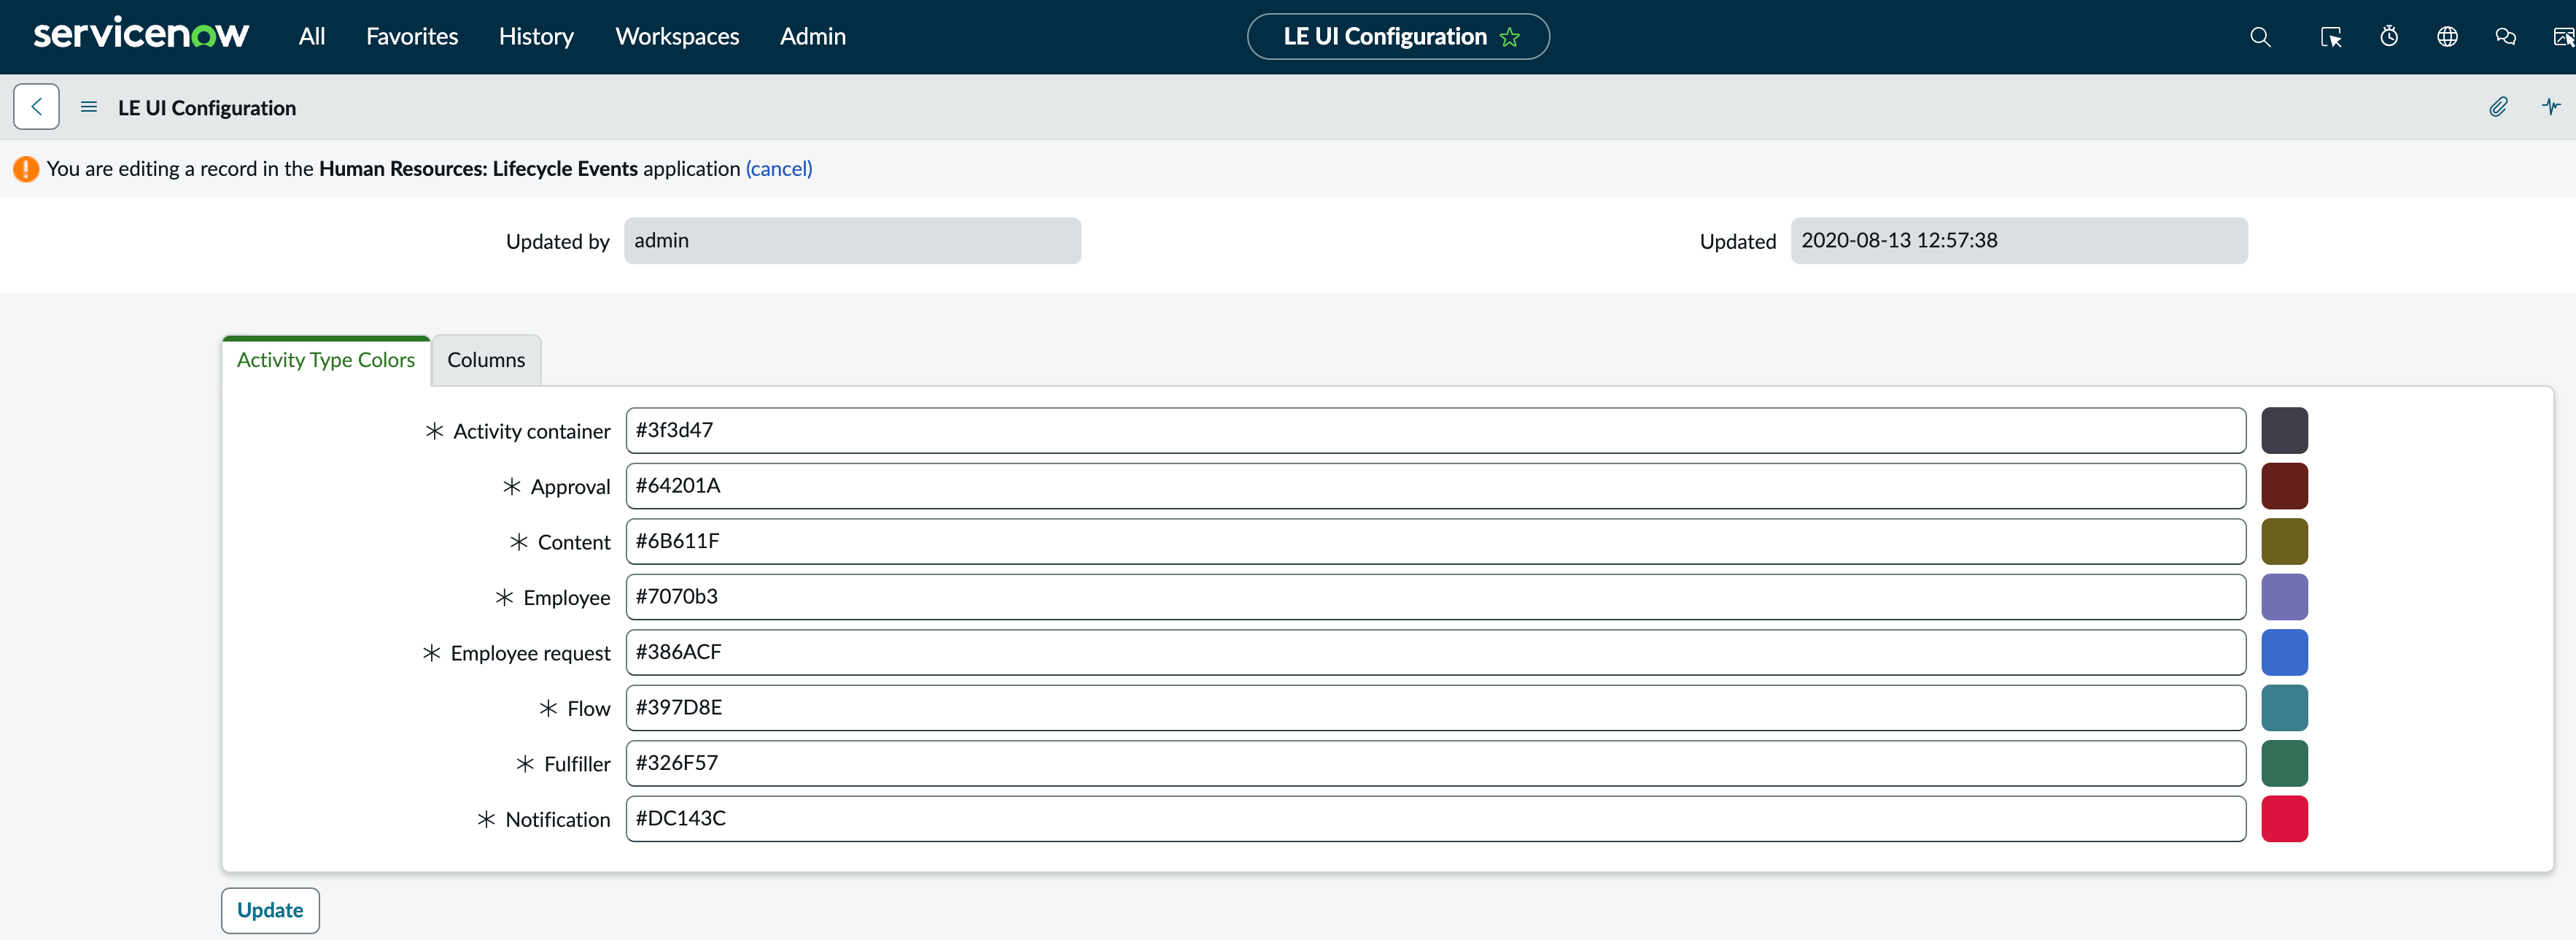Viewport: 2576px width, 940px height.
Task: Open the Admin menu
Action: 813,36
